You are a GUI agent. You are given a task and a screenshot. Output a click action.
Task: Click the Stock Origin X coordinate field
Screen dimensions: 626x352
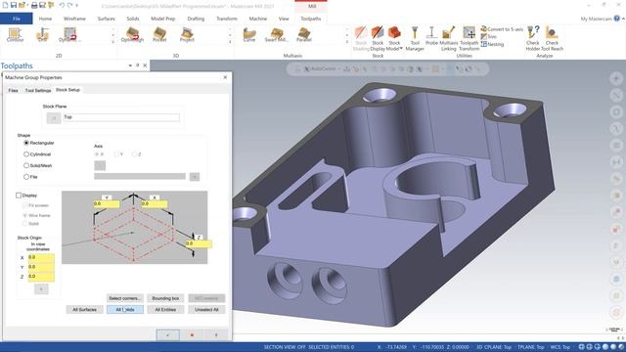41,257
